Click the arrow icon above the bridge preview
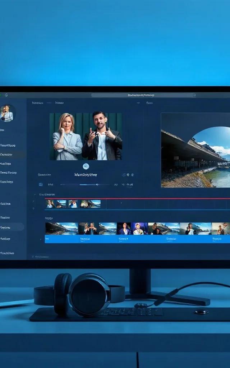230x368 pixels. pos(138,103)
